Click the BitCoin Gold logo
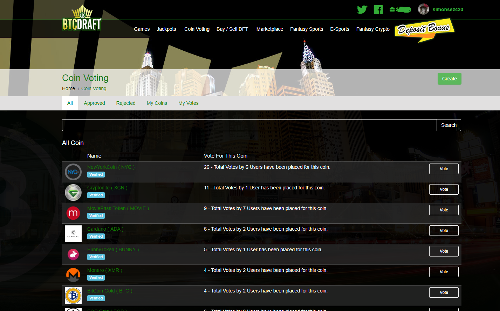Screen dimensions: 500x311 click(x=73, y=296)
